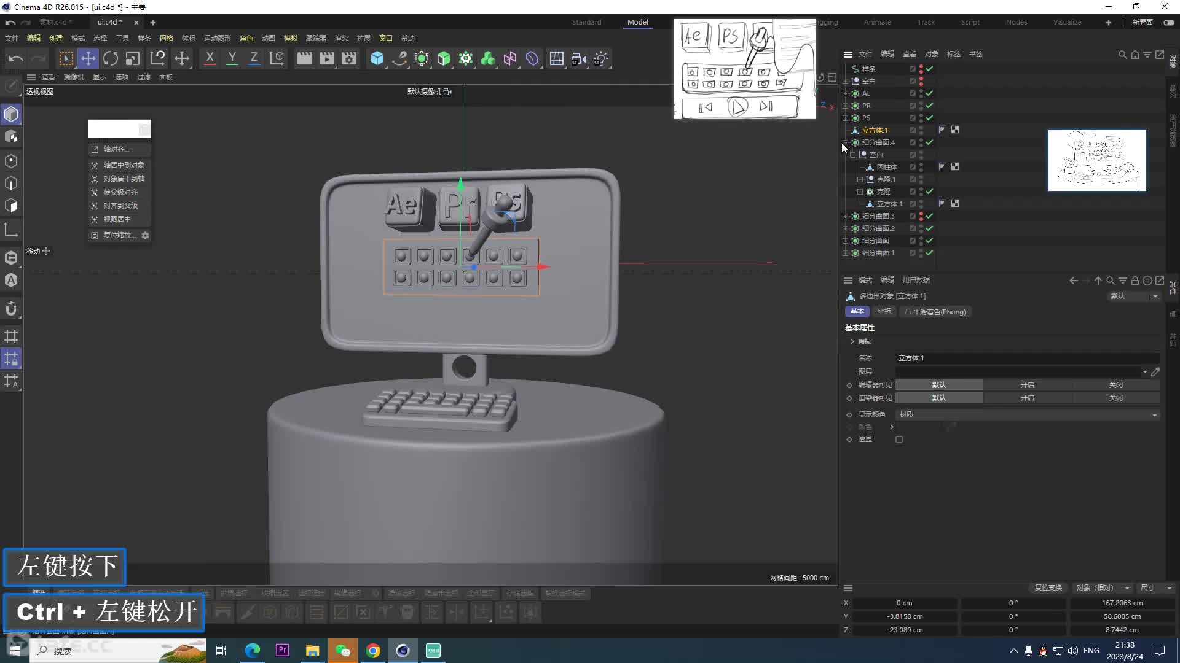Viewport: 1180px width, 663px height.
Task: Add a light object
Action: tap(601, 59)
